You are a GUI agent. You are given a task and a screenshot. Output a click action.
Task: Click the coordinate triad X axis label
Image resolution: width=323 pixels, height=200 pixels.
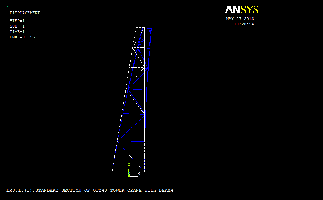[x=139, y=173]
